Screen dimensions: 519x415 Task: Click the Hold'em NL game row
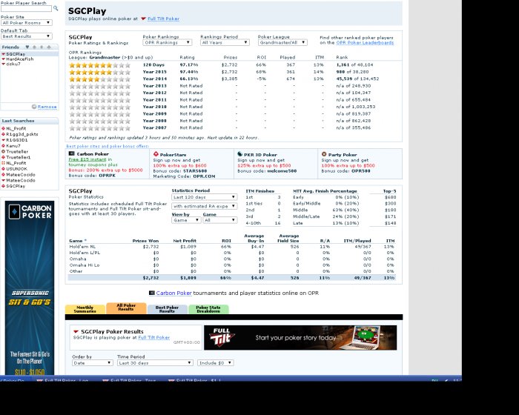pos(231,247)
